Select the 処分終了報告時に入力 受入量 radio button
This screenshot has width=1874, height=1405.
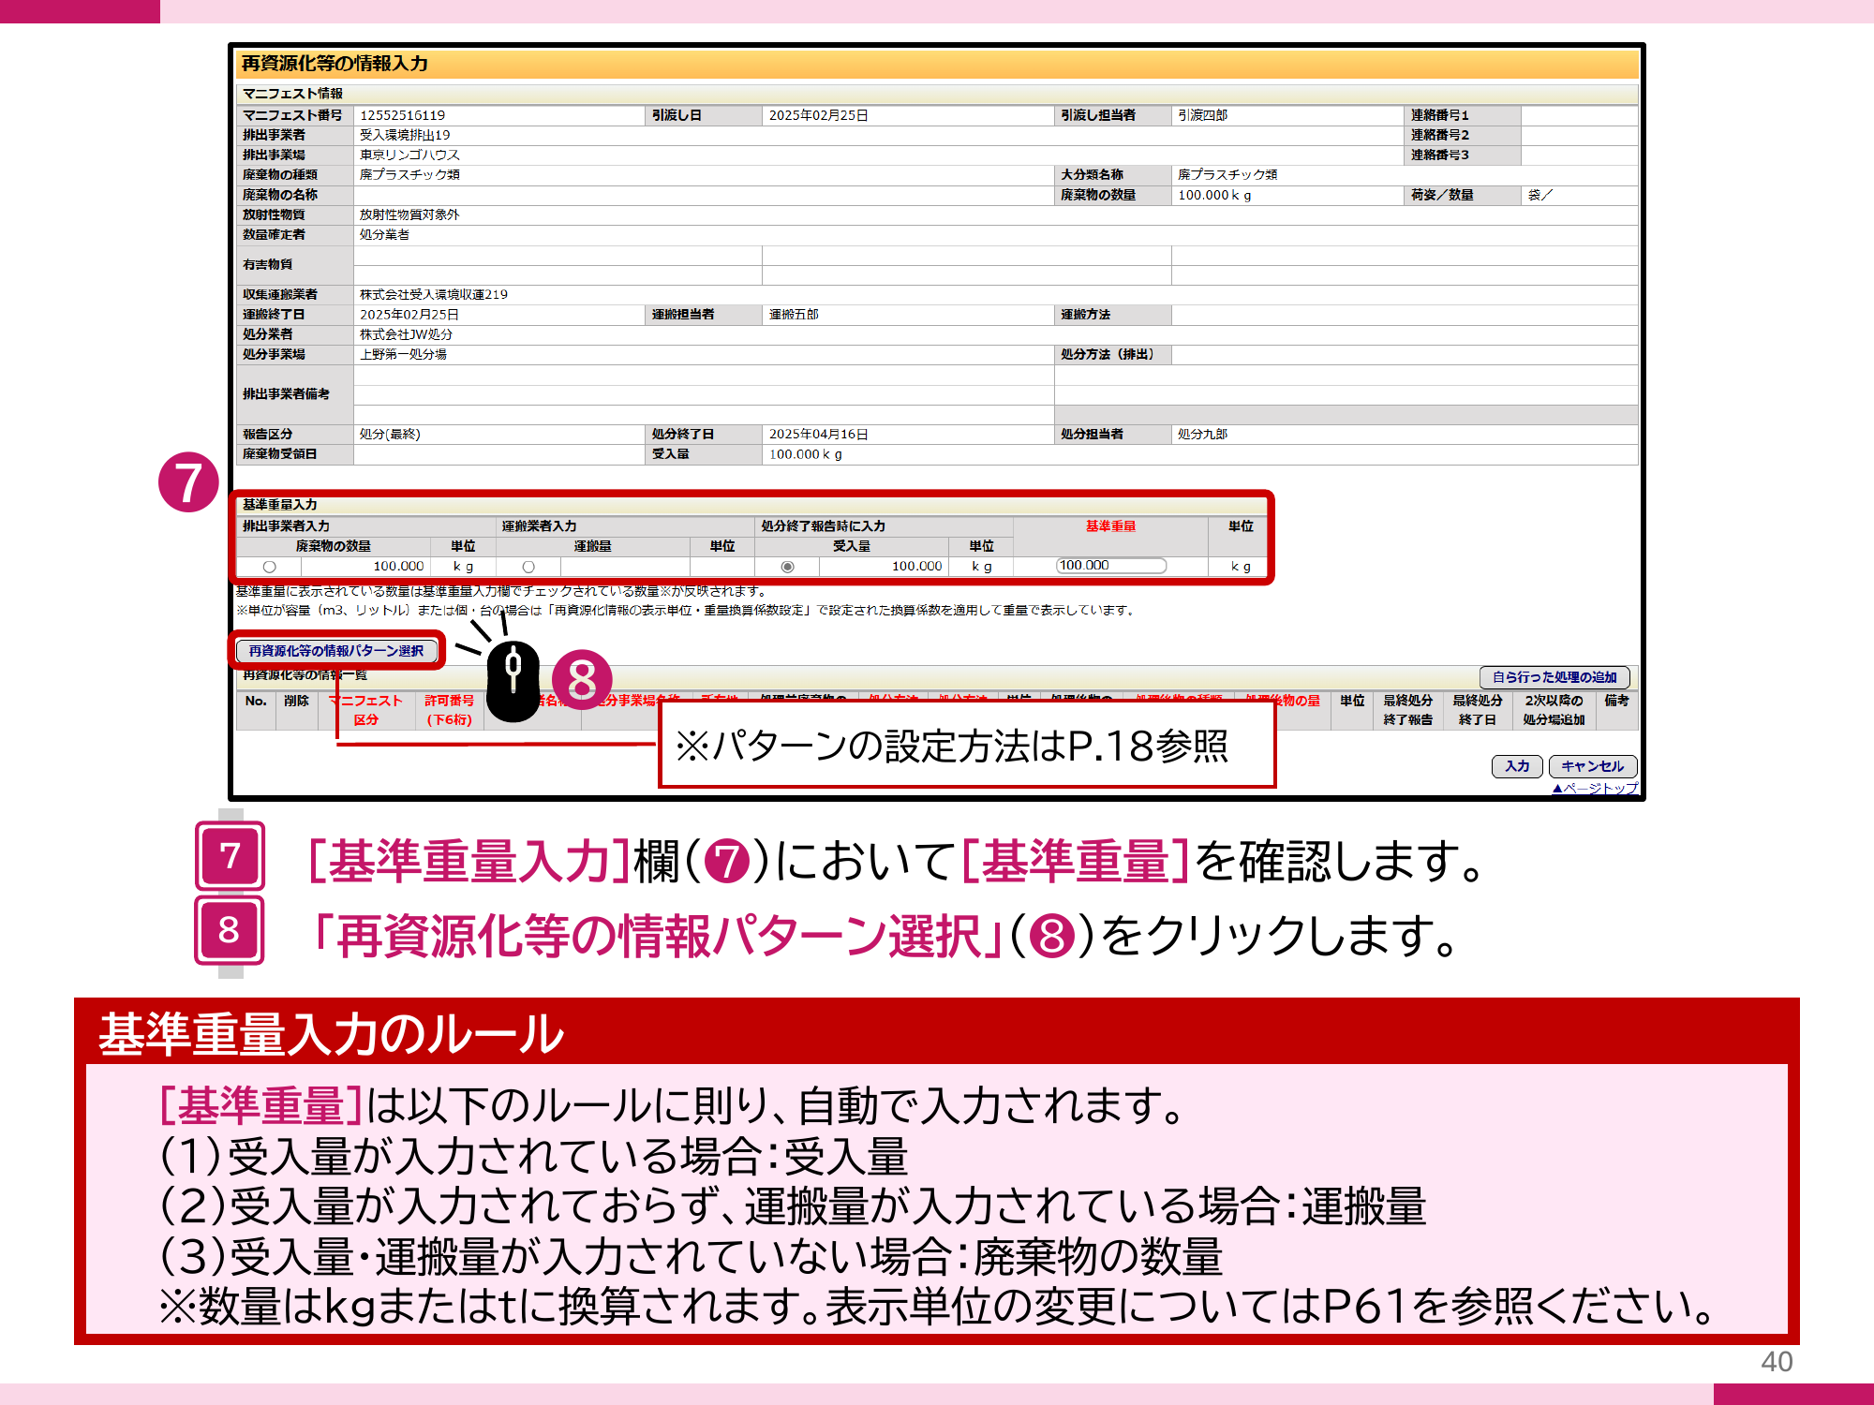788,567
